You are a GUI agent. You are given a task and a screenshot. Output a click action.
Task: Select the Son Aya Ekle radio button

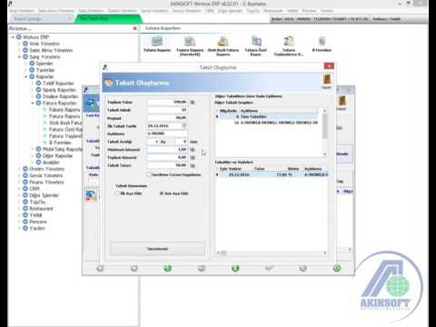tap(162, 193)
